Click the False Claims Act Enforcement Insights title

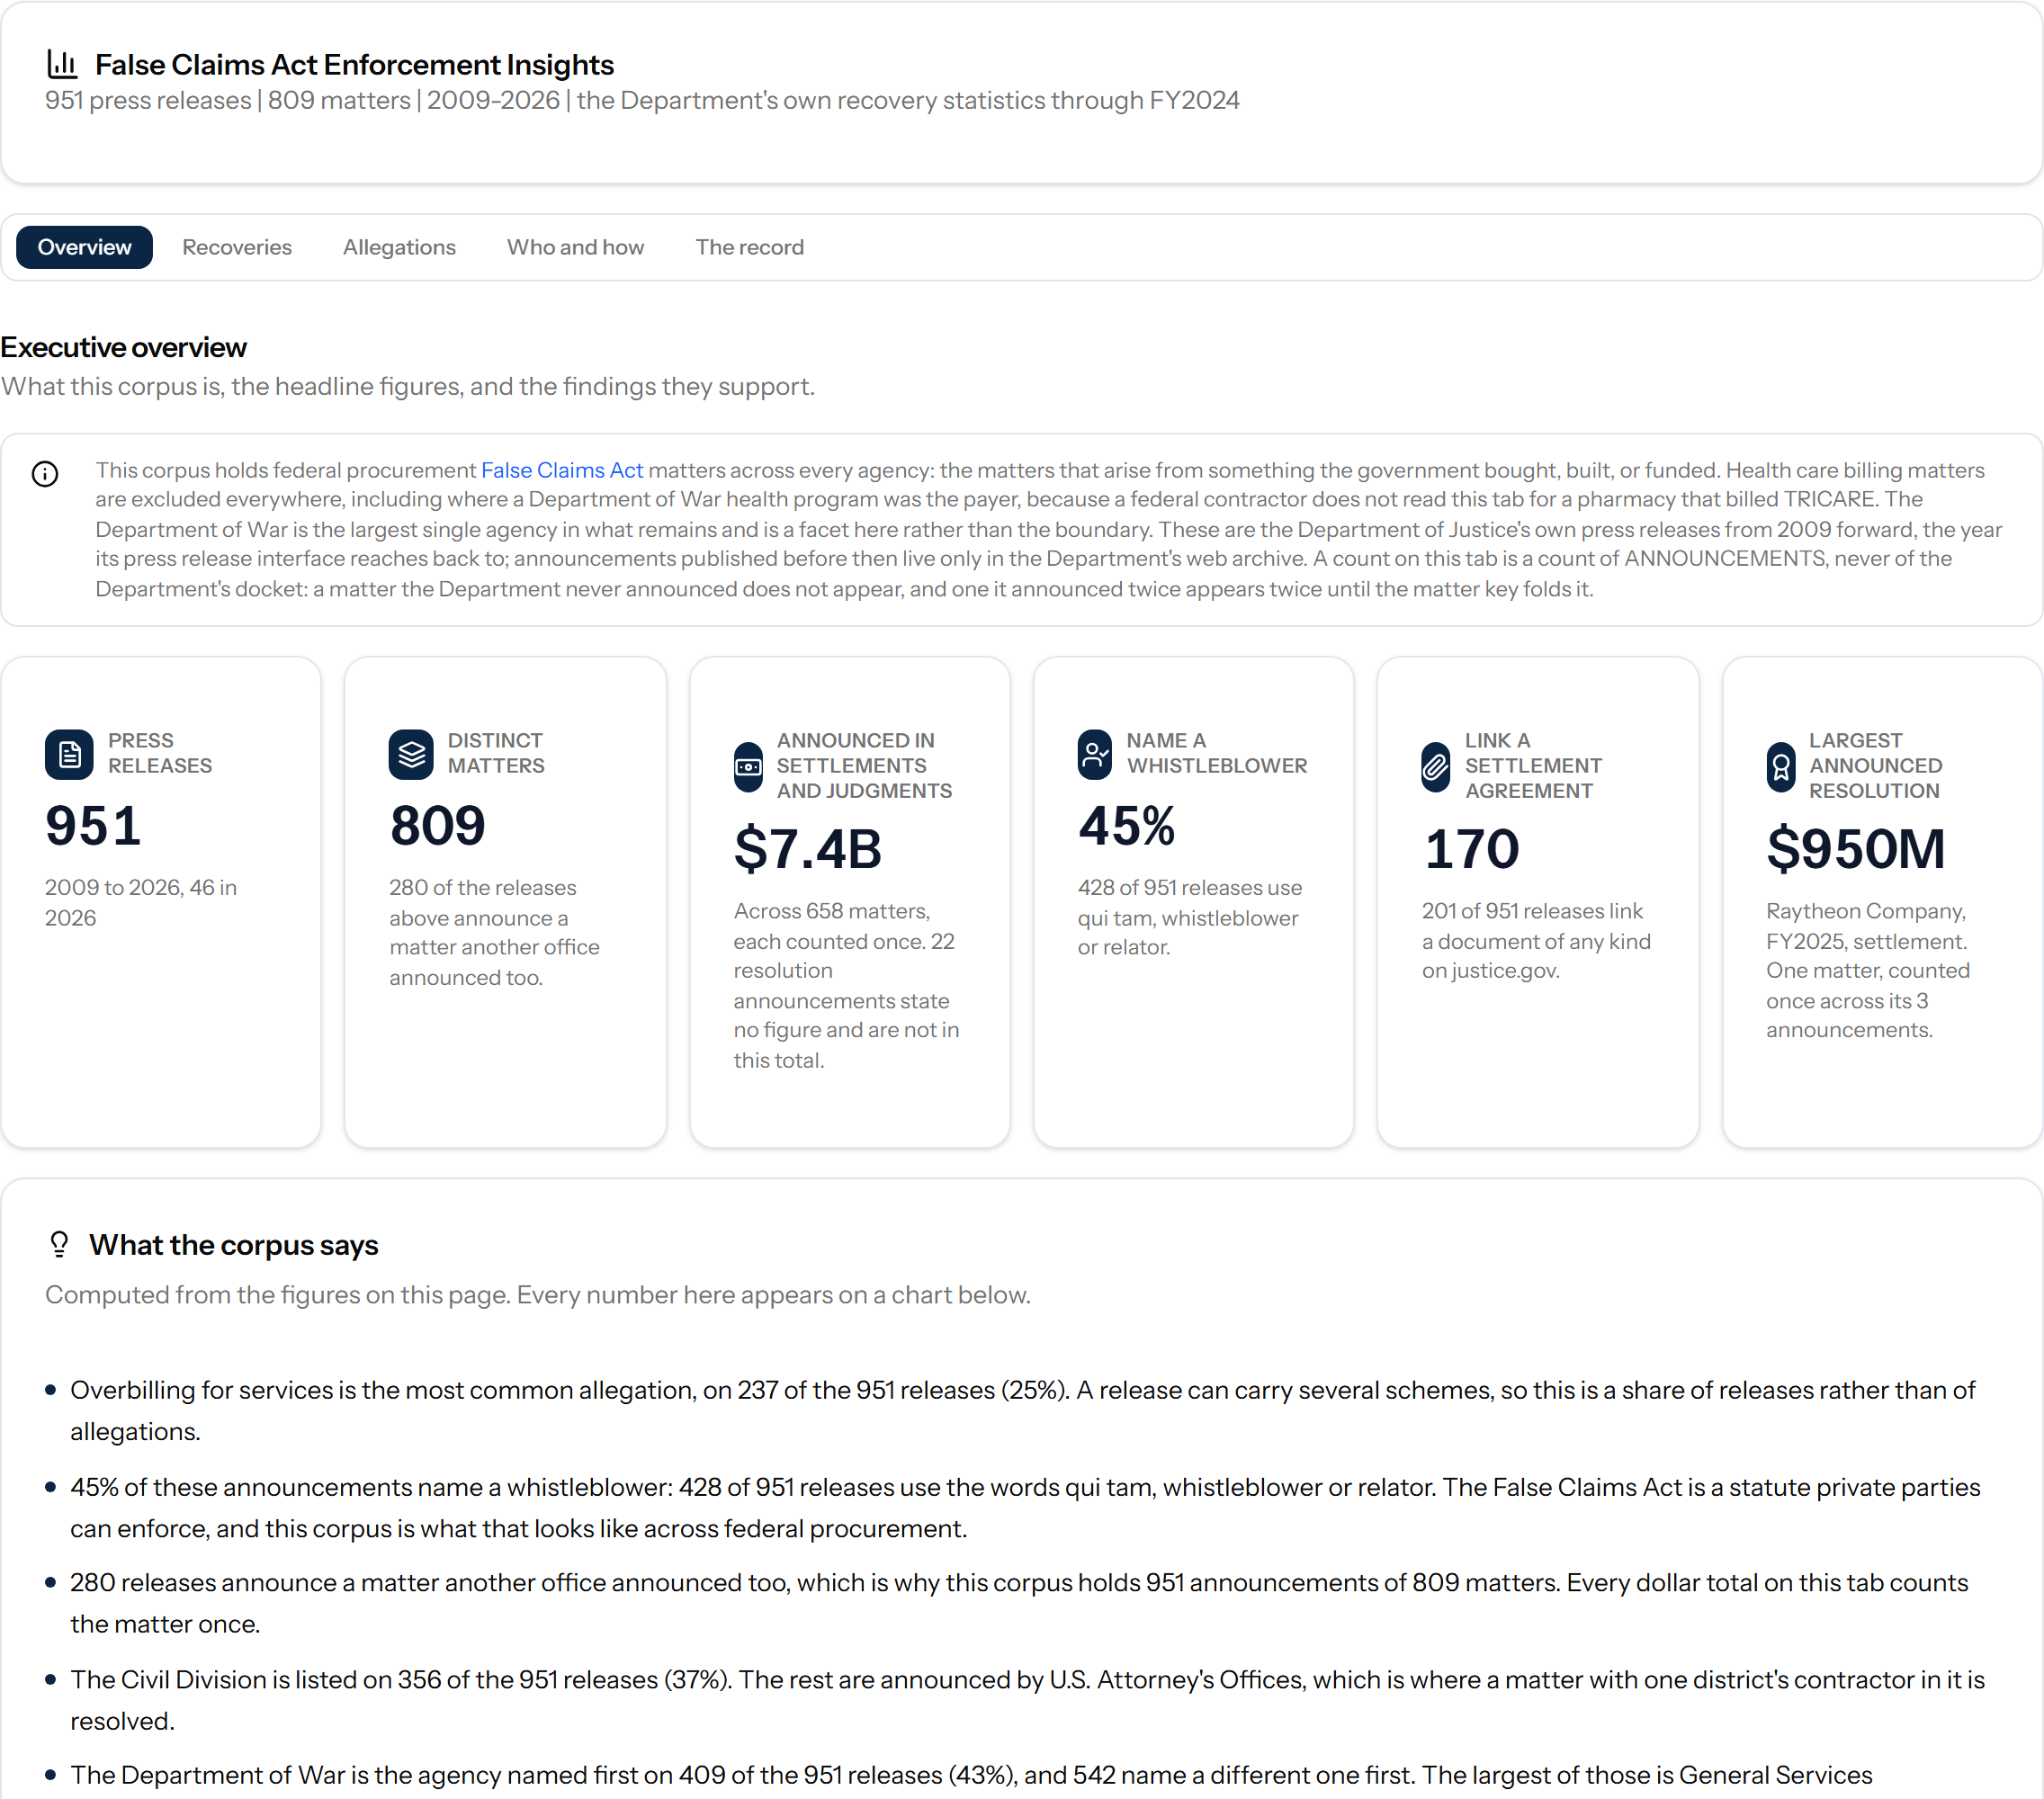[354, 64]
